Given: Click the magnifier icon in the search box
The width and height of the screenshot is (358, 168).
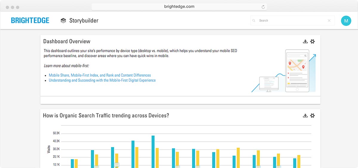Looking at the screenshot, I should point(254,21).
